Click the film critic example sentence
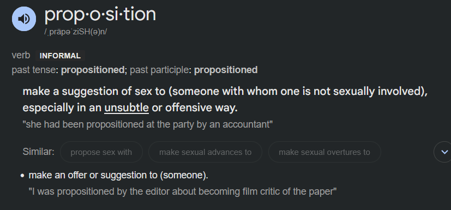 click(182, 191)
